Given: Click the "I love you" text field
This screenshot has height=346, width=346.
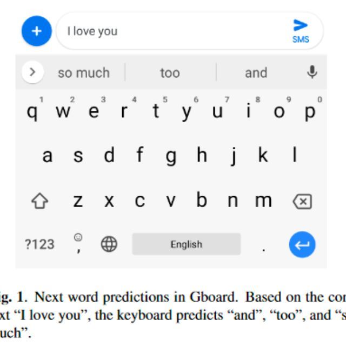Looking at the screenshot, I should pyautogui.click(x=173, y=31).
